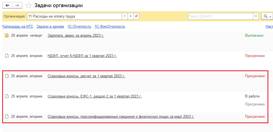The height and width of the screenshot is (132, 273).
Task: Click the document icon of the ЕФС-1 task
Action: pos(7,96)
